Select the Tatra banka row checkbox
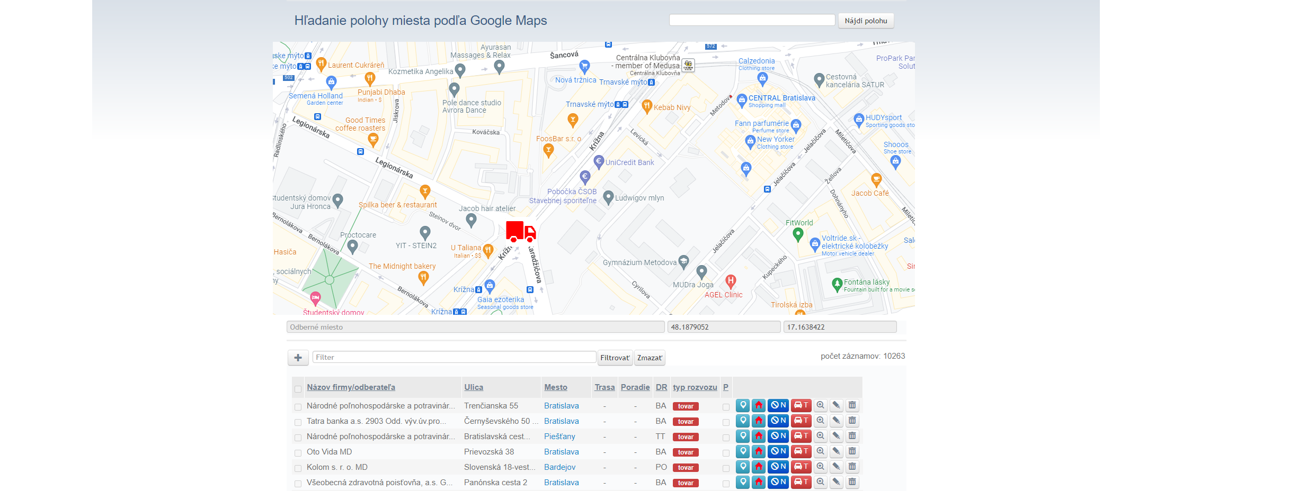This screenshot has height=491, width=1298. click(298, 422)
